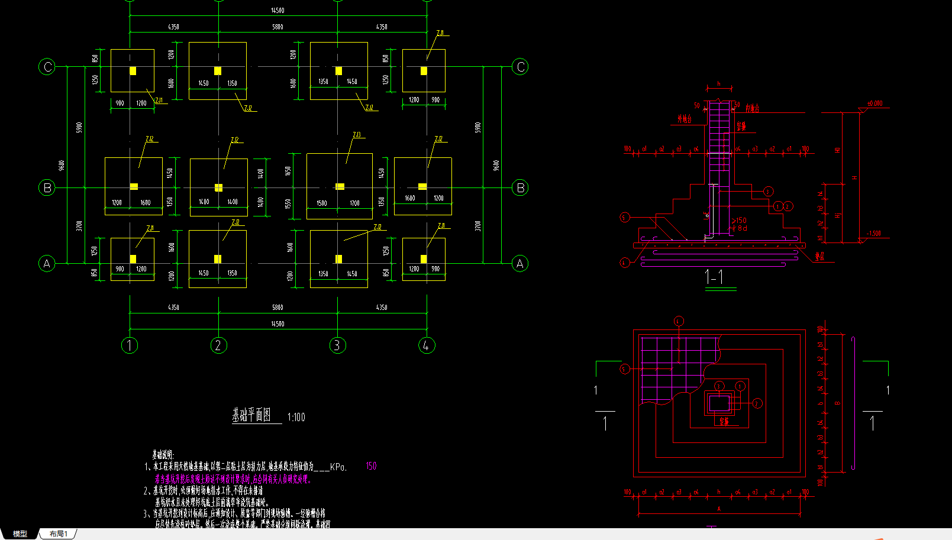Click callout circle 5 in plan detail
This screenshot has height=540, width=952.
625,369
